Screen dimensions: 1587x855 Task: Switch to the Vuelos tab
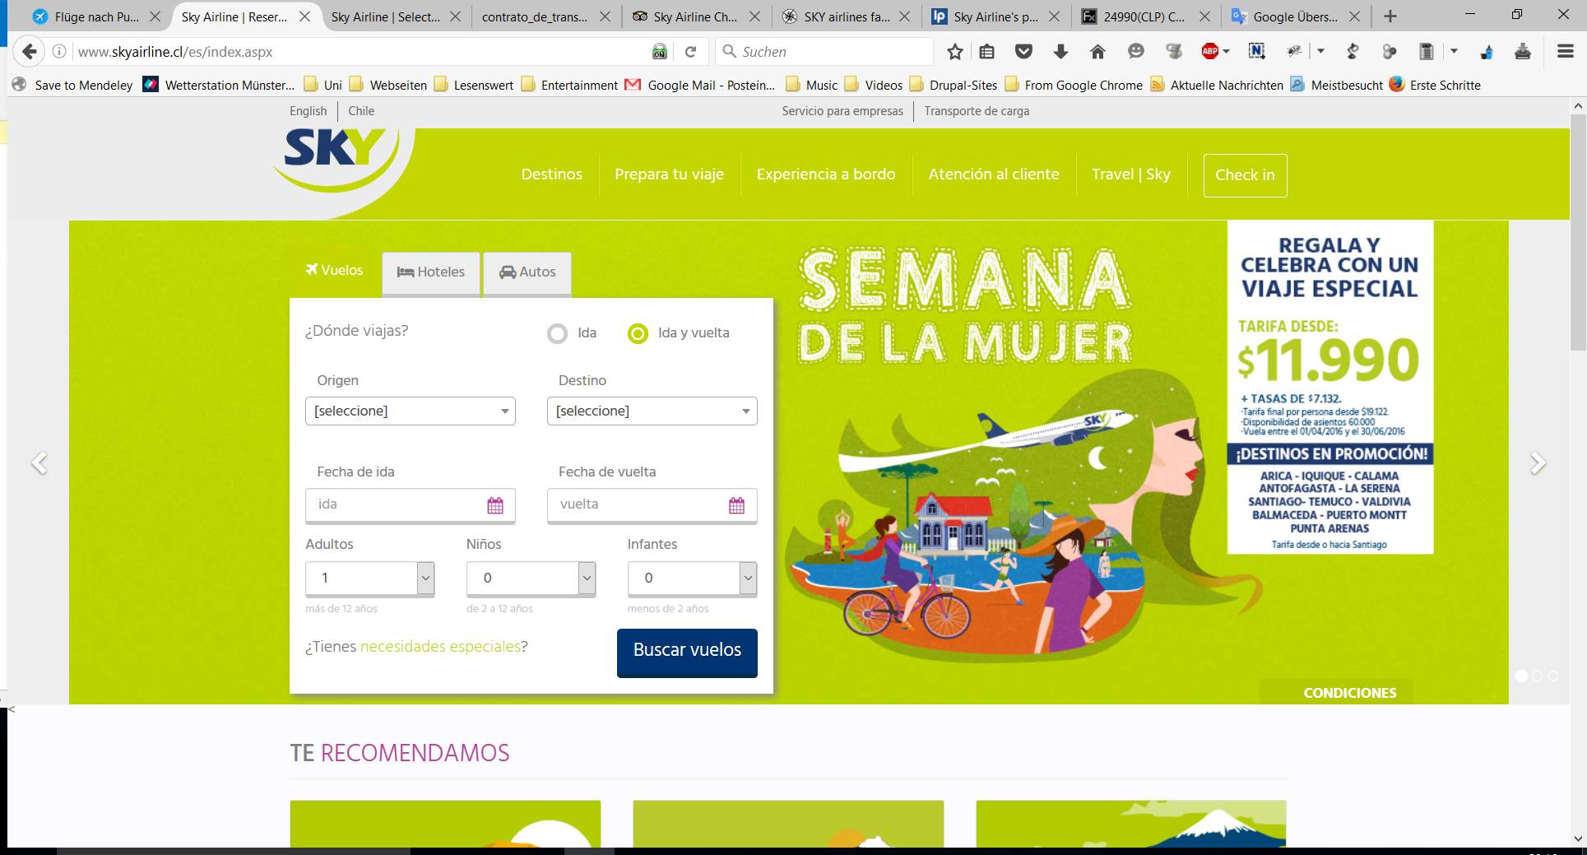tap(335, 271)
